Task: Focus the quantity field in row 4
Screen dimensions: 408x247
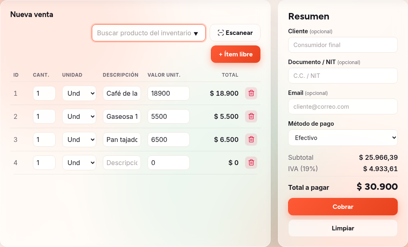Action: point(44,163)
